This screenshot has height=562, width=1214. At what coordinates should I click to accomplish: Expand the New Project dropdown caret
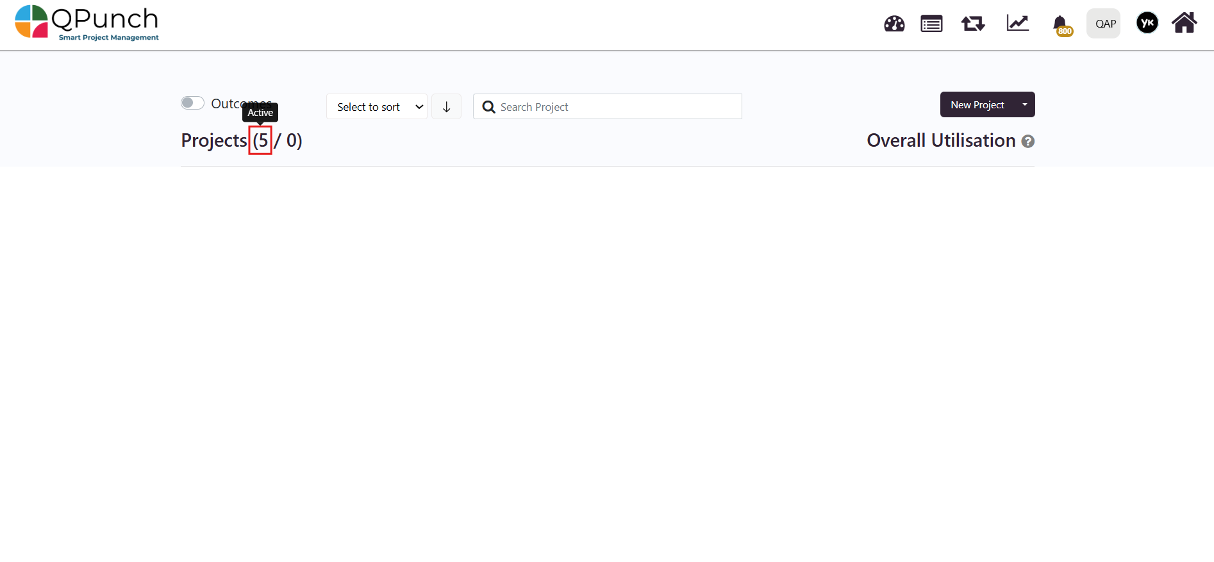pyautogui.click(x=1024, y=104)
